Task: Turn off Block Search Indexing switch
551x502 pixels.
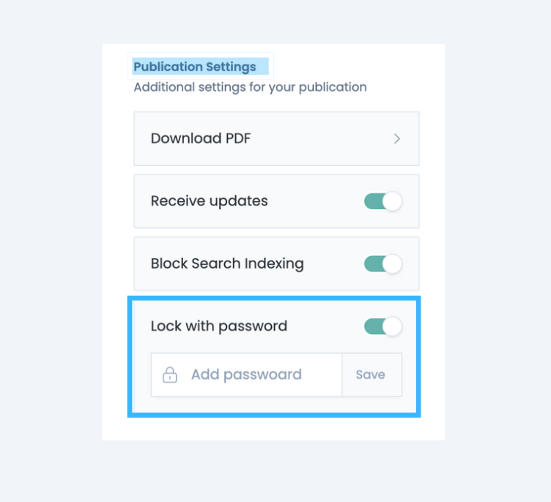Action: (x=383, y=263)
